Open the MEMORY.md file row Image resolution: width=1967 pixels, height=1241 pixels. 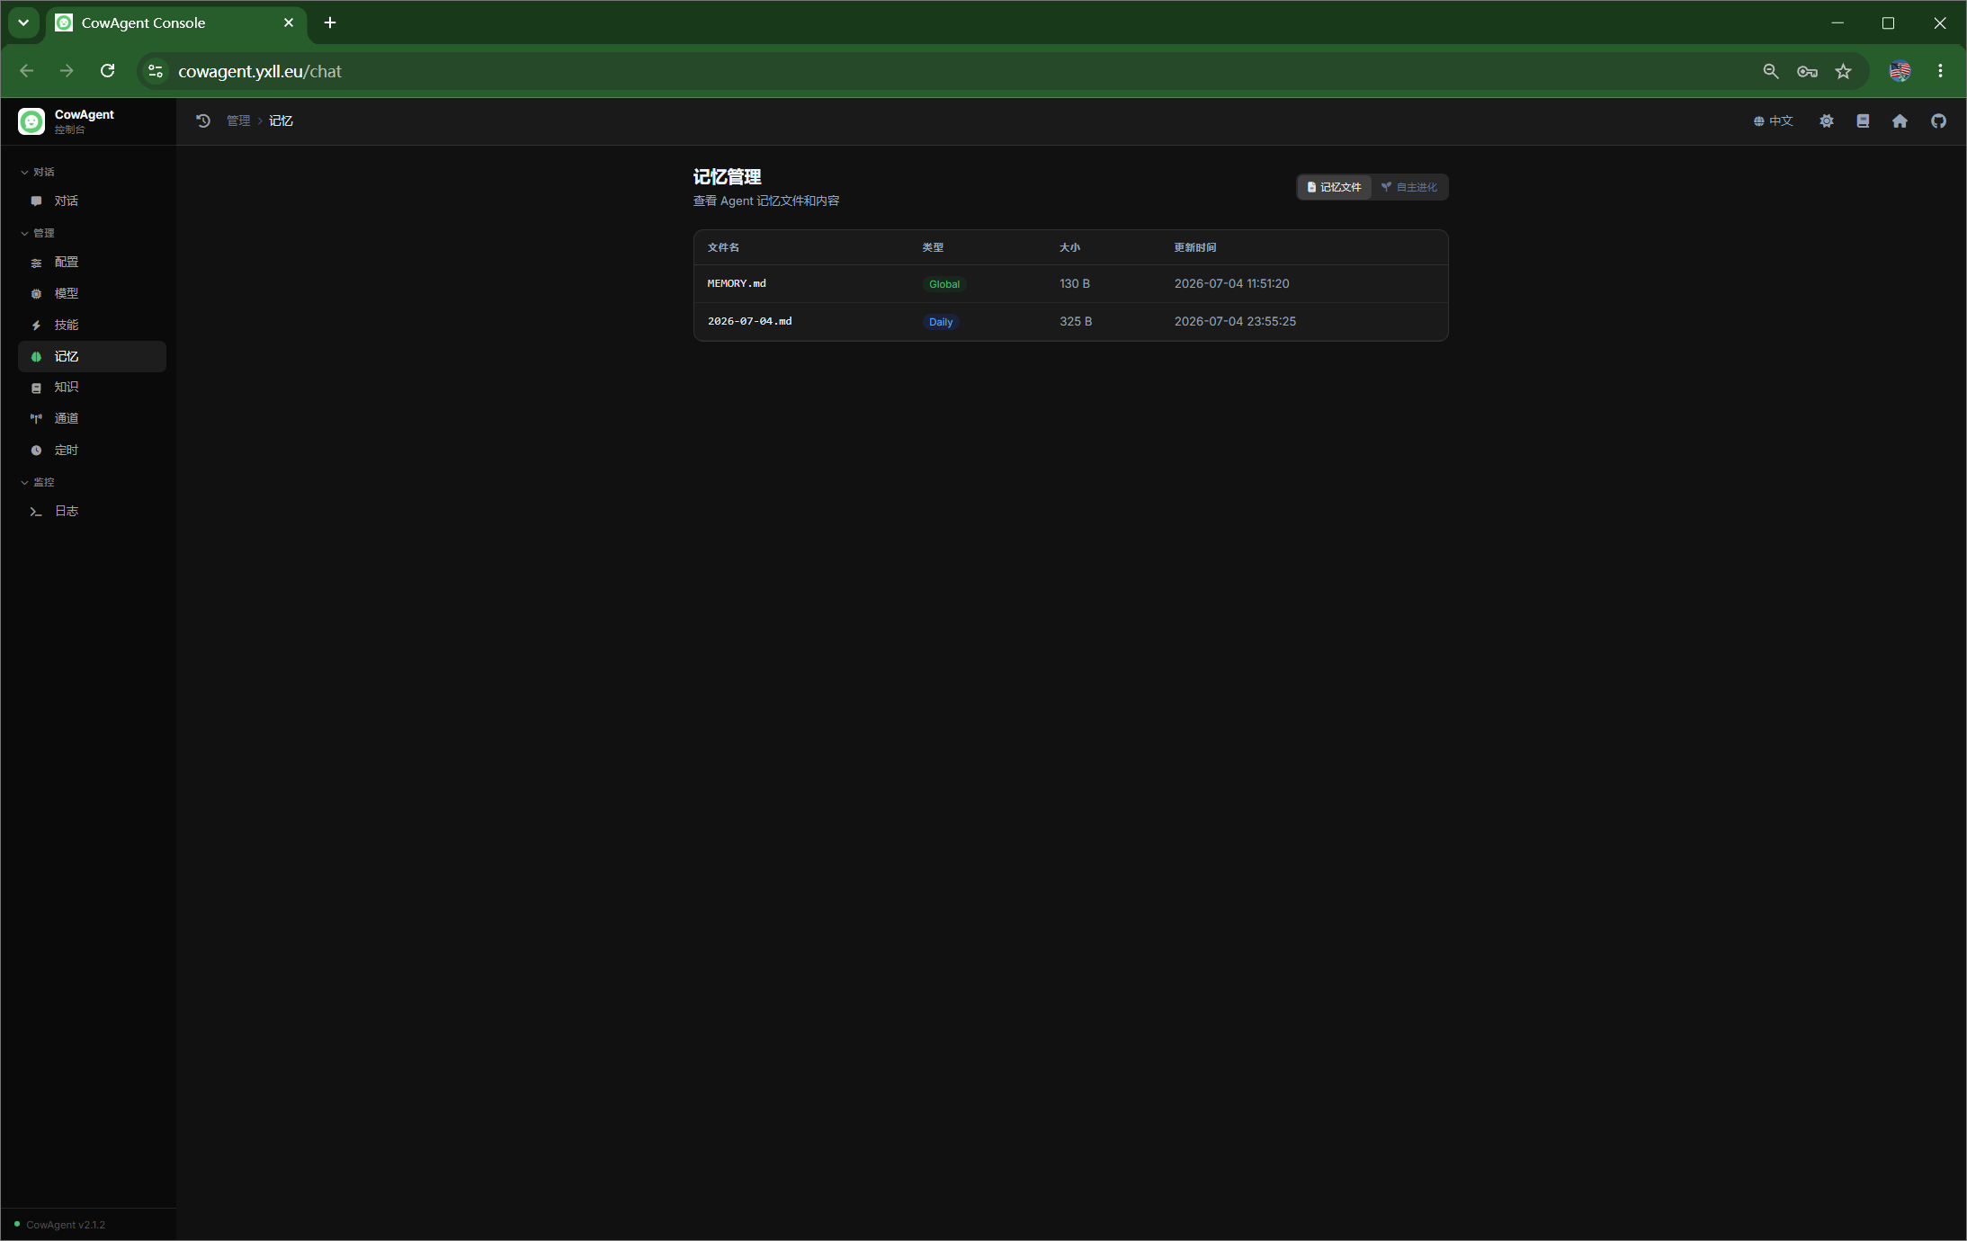pyautogui.click(x=1070, y=284)
